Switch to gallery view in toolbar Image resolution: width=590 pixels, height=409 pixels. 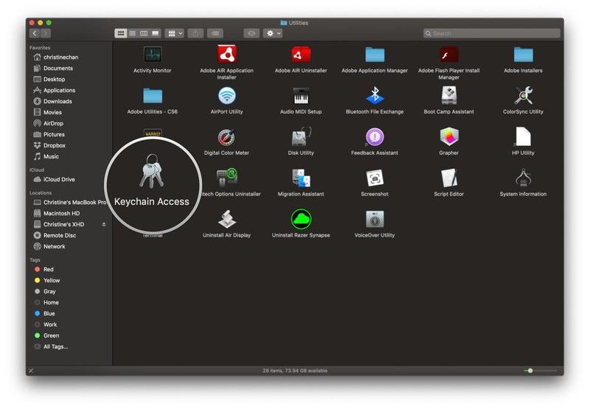pos(155,33)
